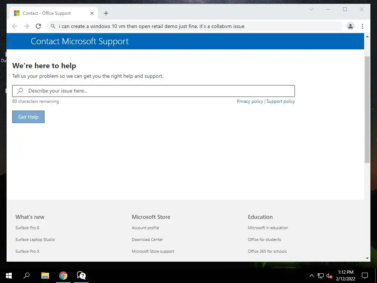Open the tab search dropdown chevron
Screen dimensions: 377x283
[x=311, y=9]
